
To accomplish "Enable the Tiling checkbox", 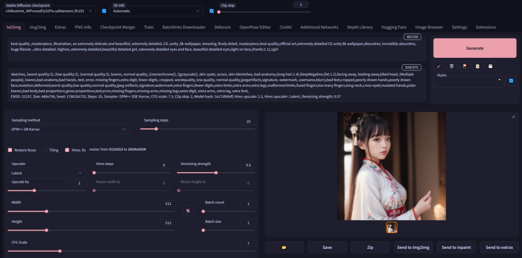I will [45, 150].
